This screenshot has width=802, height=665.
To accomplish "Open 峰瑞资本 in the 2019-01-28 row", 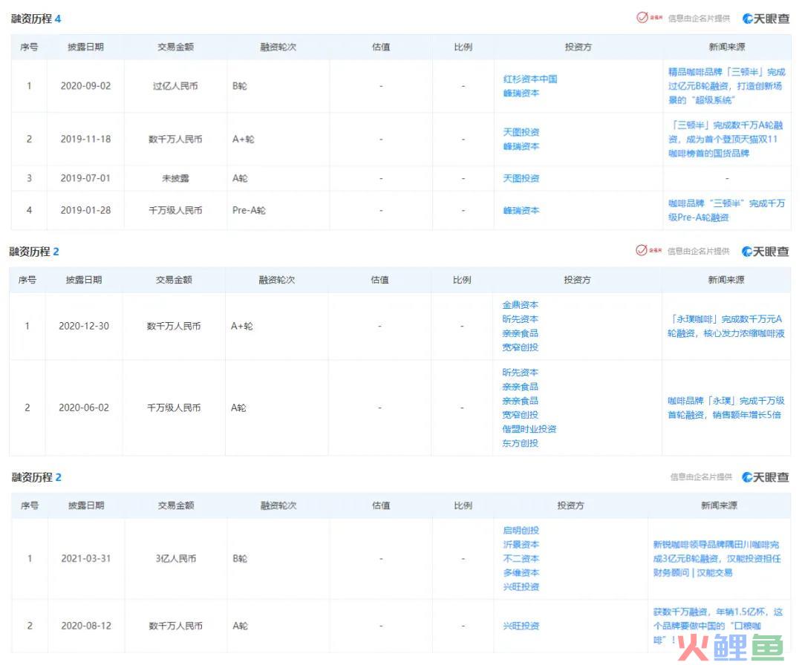I will pyautogui.click(x=521, y=210).
